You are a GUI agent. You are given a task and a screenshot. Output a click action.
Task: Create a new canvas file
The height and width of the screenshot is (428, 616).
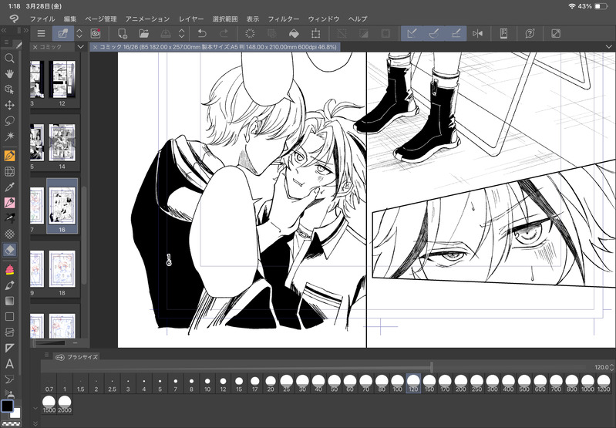click(x=122, y=34)
